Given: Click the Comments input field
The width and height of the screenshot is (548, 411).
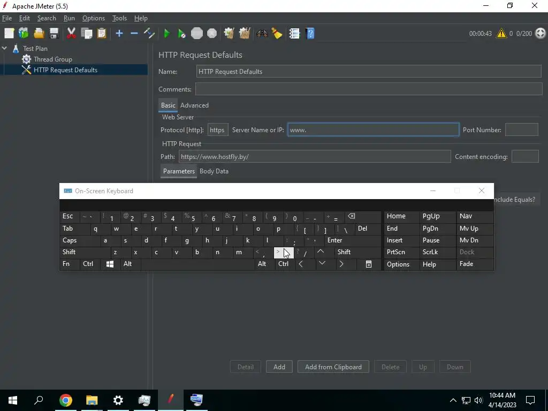Looking at the screenshot, I should click(x=369, y=89).
